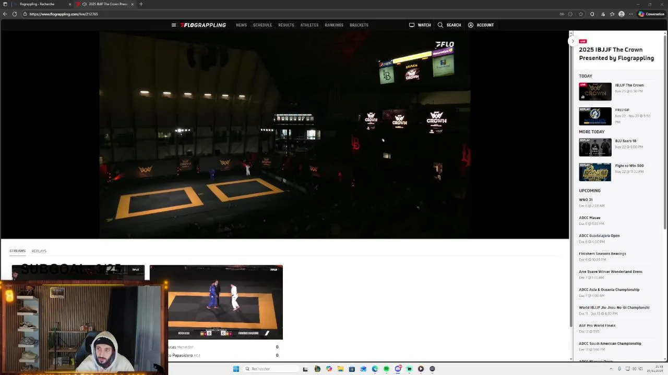668x375 pixels.
Task: Open File Explorer from the taskbar
Action: [340, 369]
